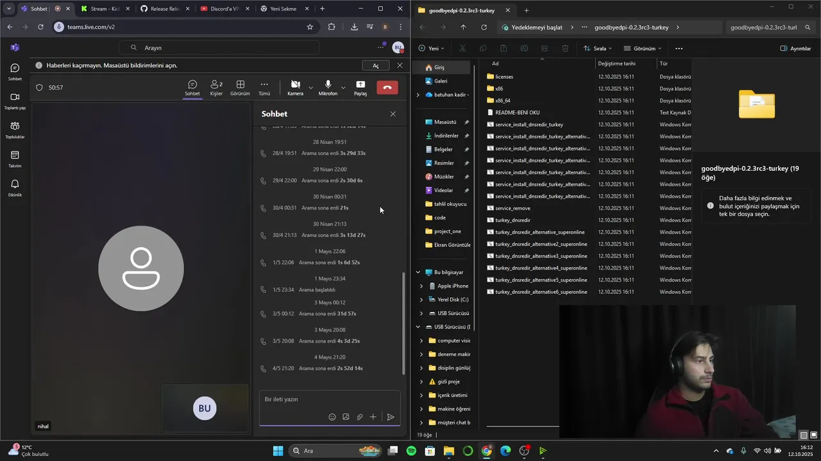
Task: Open Giriş in Explorer navigation pane
Action: click(439, 67)
